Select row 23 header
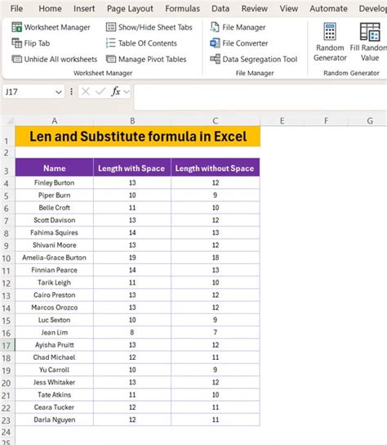 (7, 420)
